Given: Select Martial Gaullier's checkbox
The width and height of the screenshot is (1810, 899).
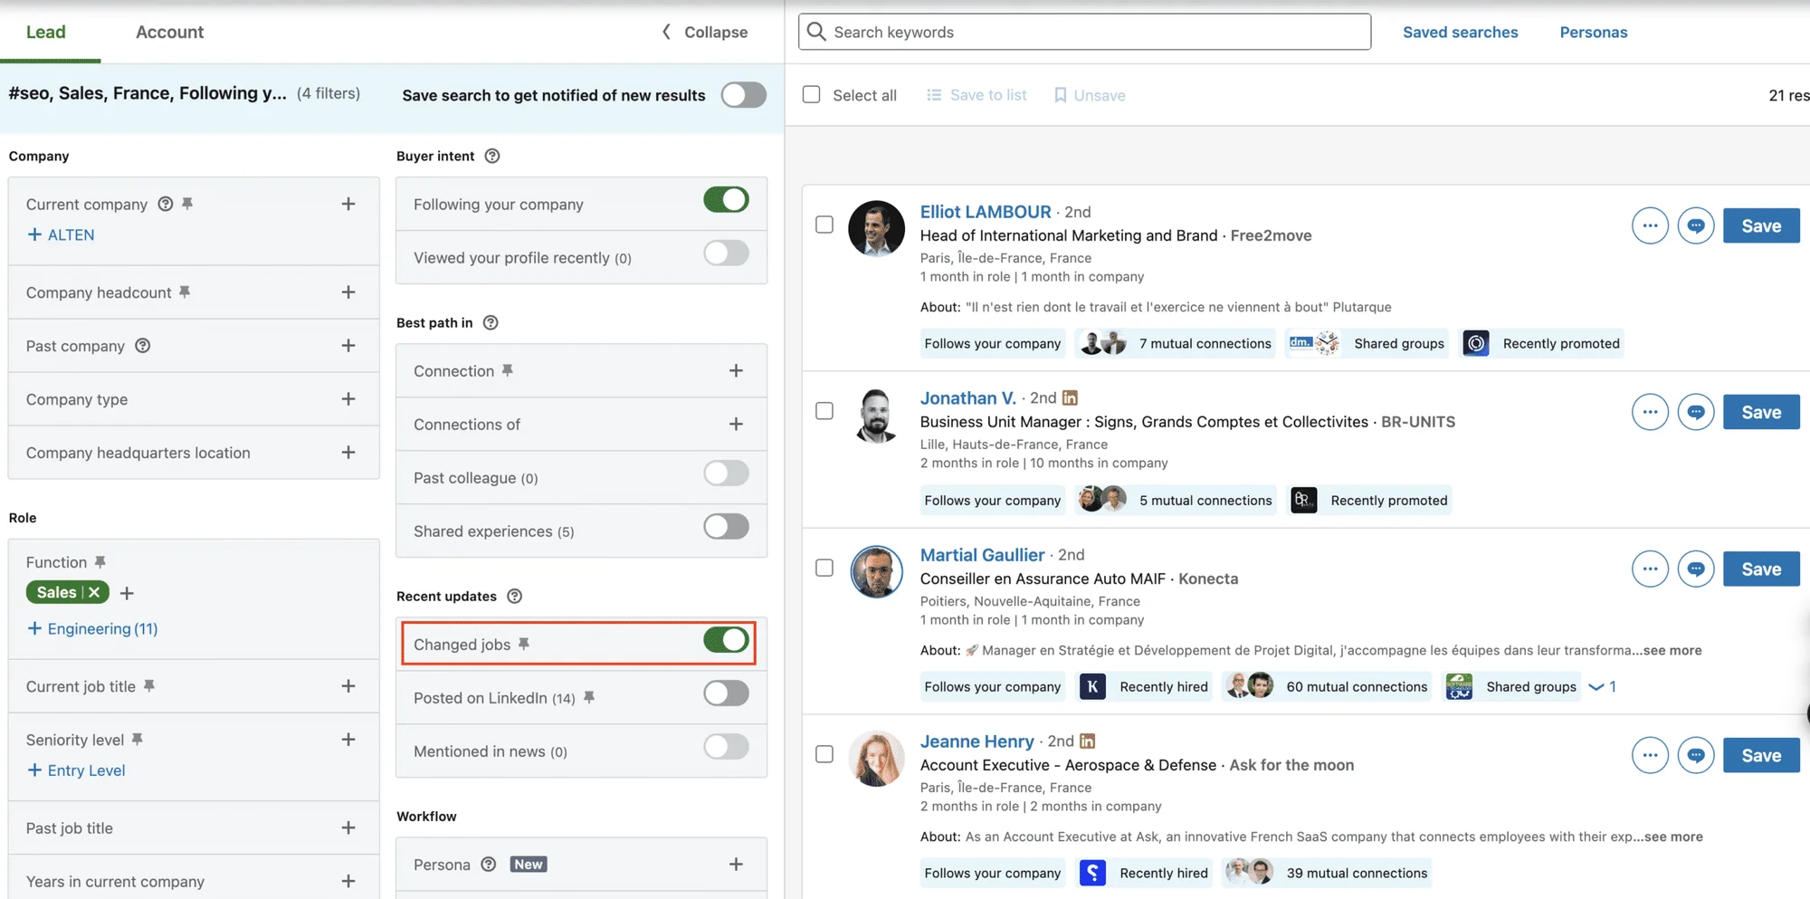Looking at the screenshot, I should point(824,568).
